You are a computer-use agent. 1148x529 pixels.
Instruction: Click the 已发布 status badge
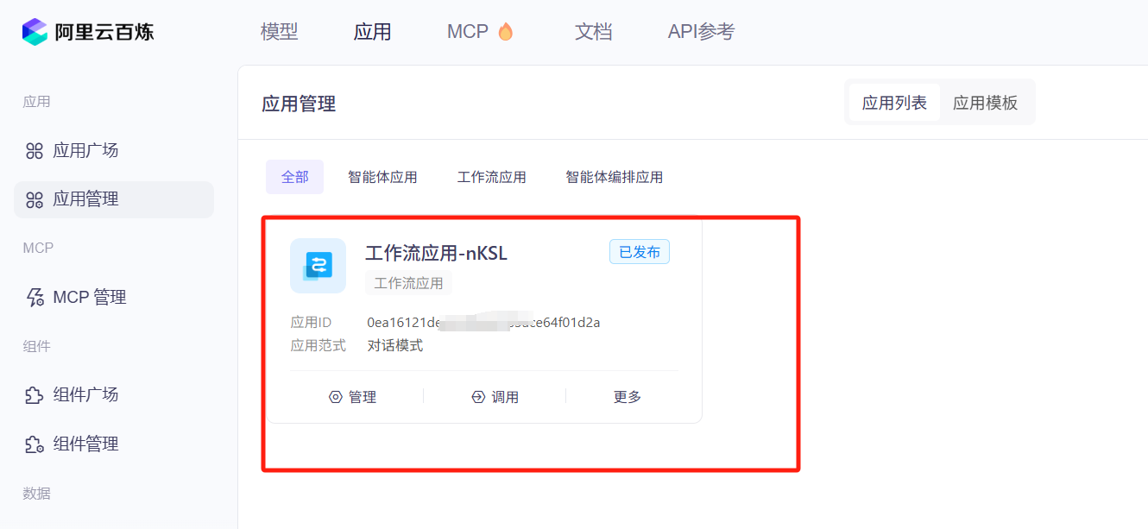point(640,252)
